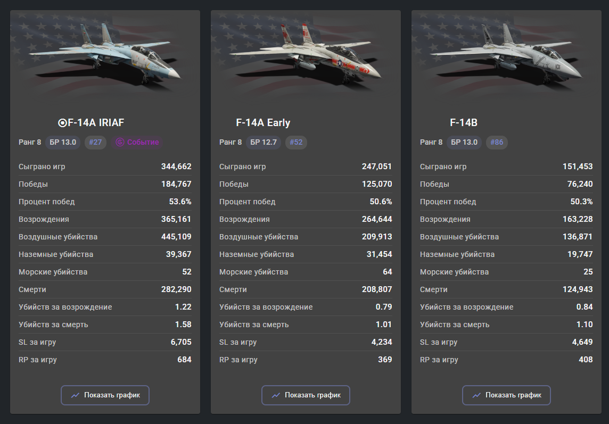Click the chart icon in F-14A IRIAF button
The height and width of the screenshot is (424, 609).
[75, 395]
